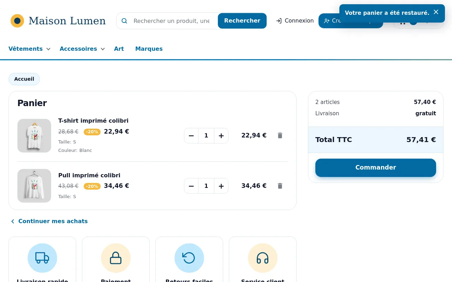This screenshot has height=282, width=452.
Task: Open the Connexion sign-in link
Action: (295, 21)
